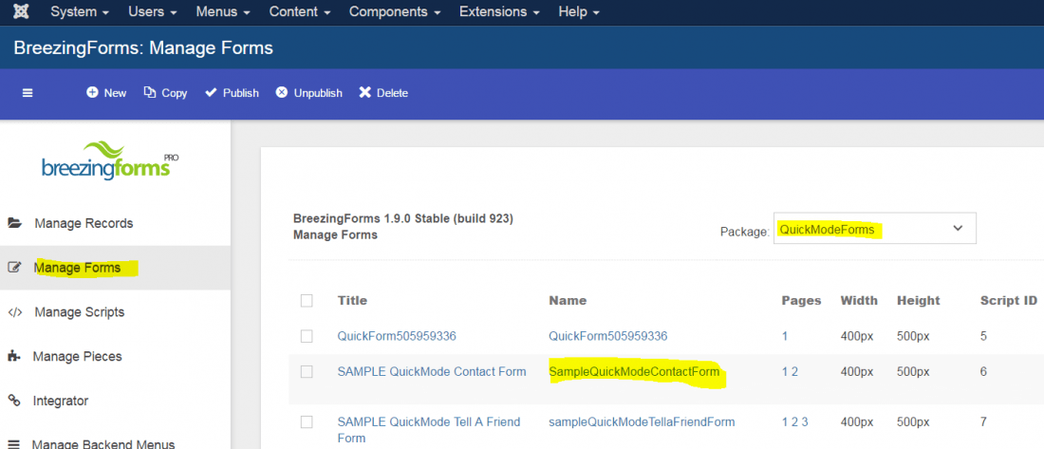Open SAMPLE QuickMode Tell A Friend Form link
The image size is (1044, 449).
point(429,430)
